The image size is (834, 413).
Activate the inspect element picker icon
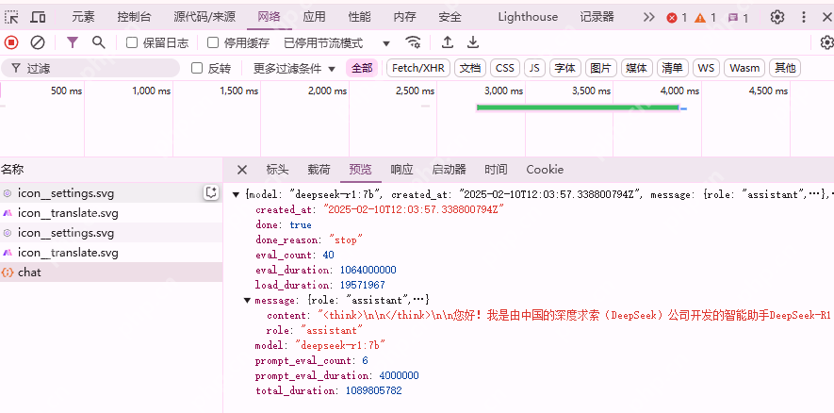11,17
